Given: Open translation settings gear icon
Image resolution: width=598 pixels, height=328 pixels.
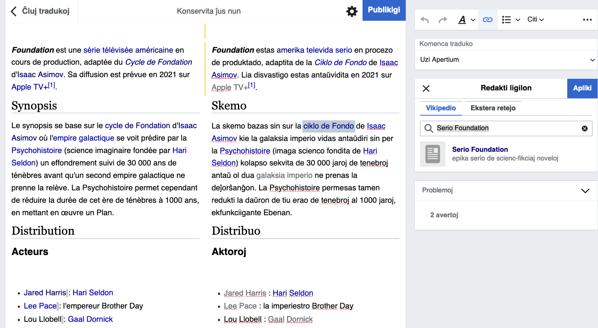Looking at the screenshot, I should 352,12.
